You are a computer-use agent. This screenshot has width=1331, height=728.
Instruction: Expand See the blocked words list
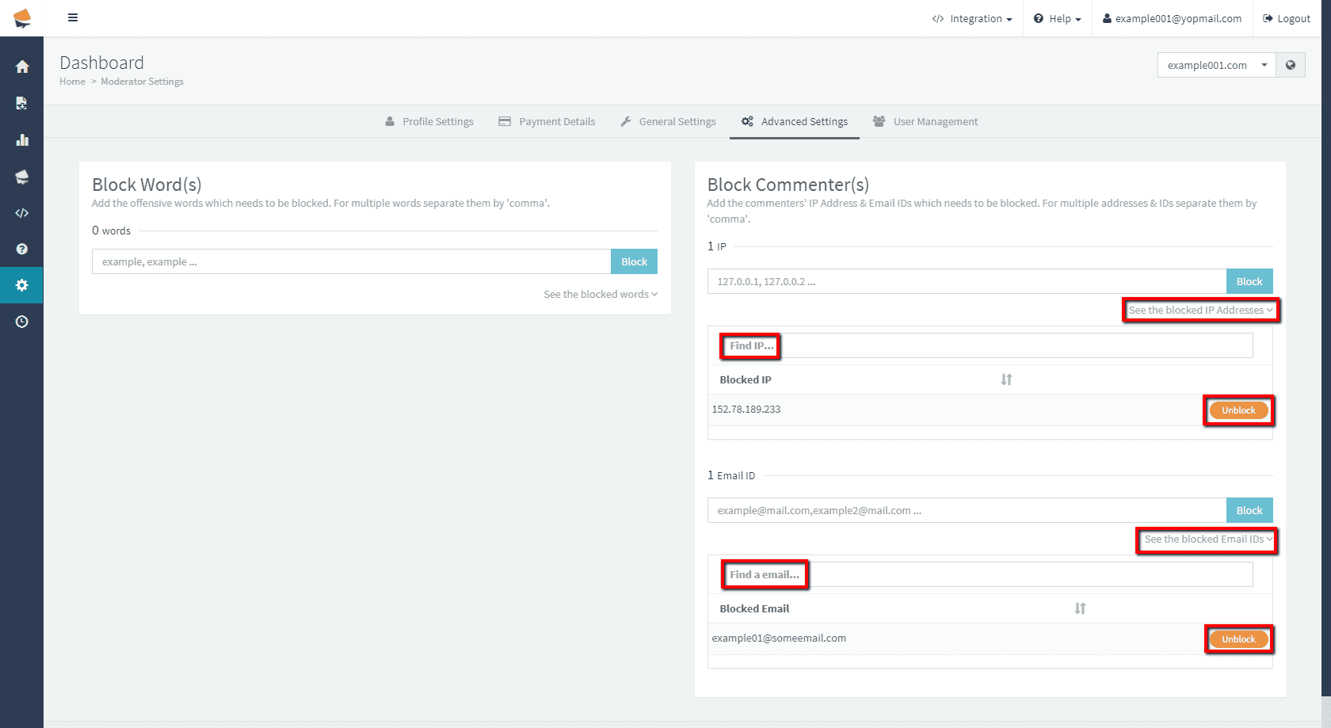click(600, 295)
